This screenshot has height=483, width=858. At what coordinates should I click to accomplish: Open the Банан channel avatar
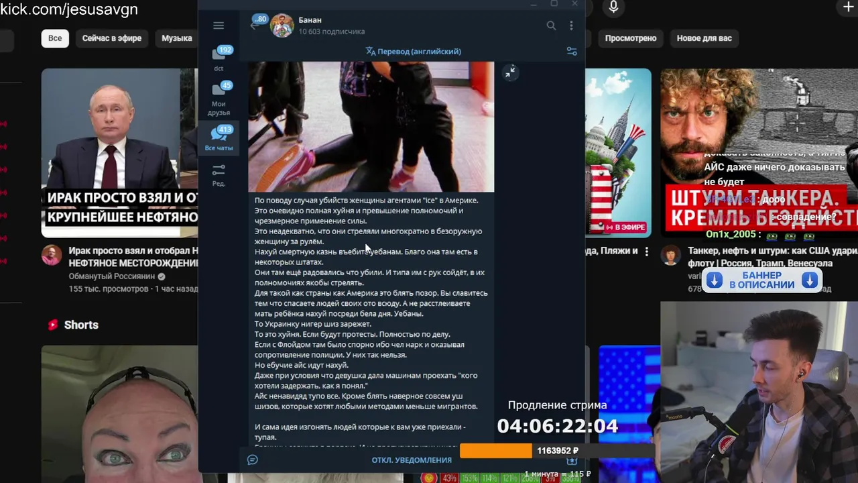(x=282, y=25)
